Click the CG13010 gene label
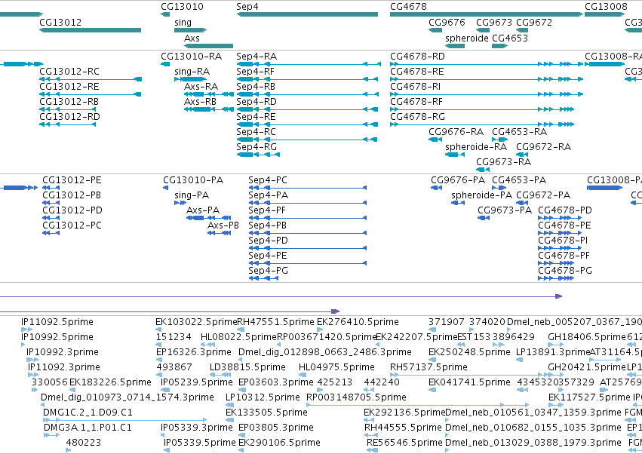This screenshot has width=642, height=454. [182, 7]
